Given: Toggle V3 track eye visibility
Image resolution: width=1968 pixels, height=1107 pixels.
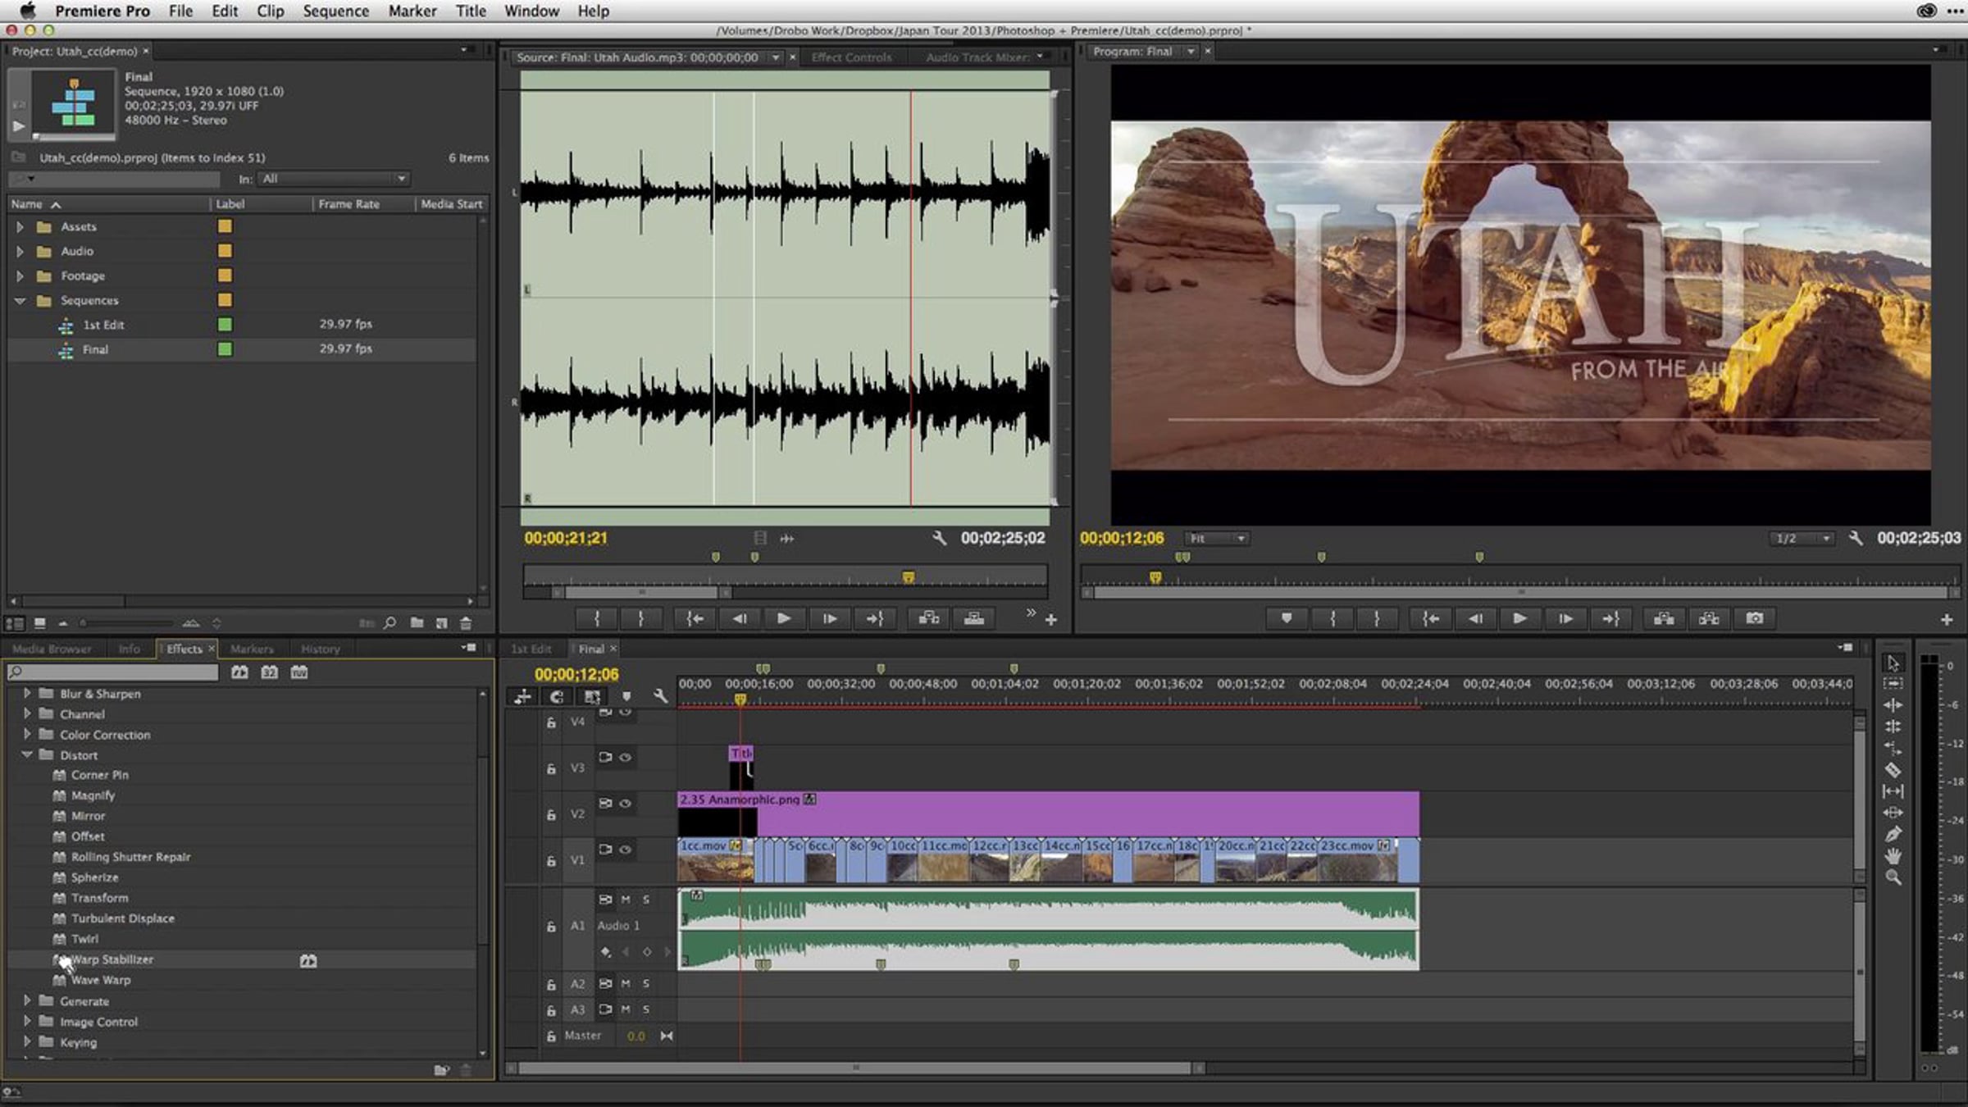Looking at the screenshot, I should [x=625, y=757].
